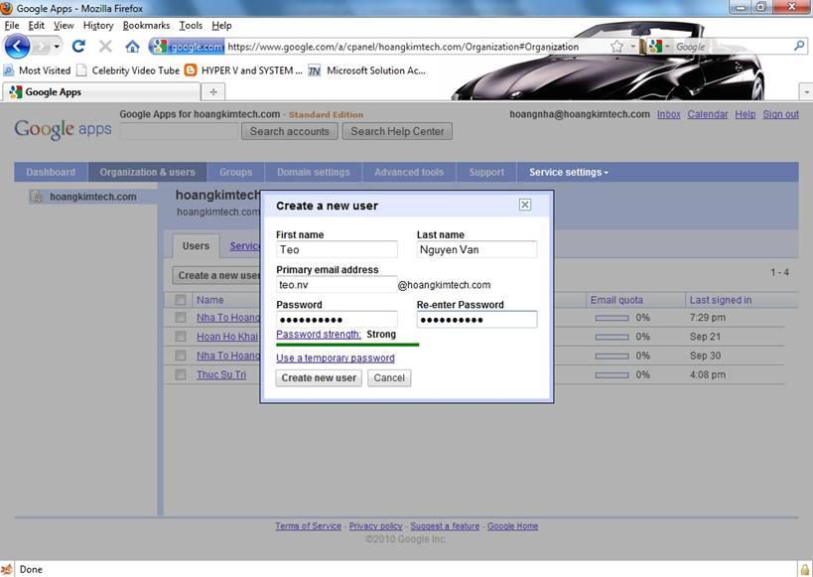Open the back/forward history dropdown arrow
The image size is (813, 577).
pyautogui.click(x=57, y=47)
